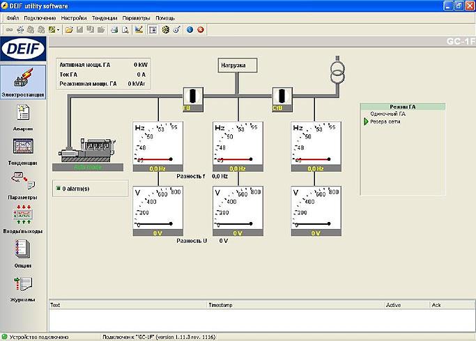Open the Аварии sidebar page
Image resolution: width=476 pixels, height=341 pixels.
(23, 118)
